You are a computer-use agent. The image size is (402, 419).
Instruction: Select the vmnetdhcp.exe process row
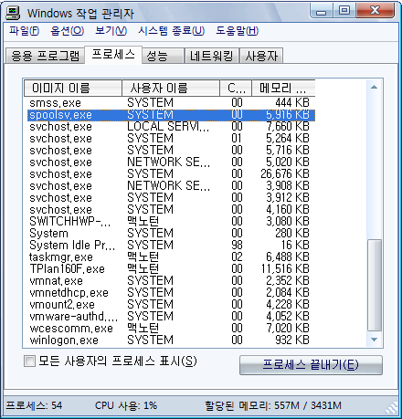pyautogui.click(x=170, y=293)
